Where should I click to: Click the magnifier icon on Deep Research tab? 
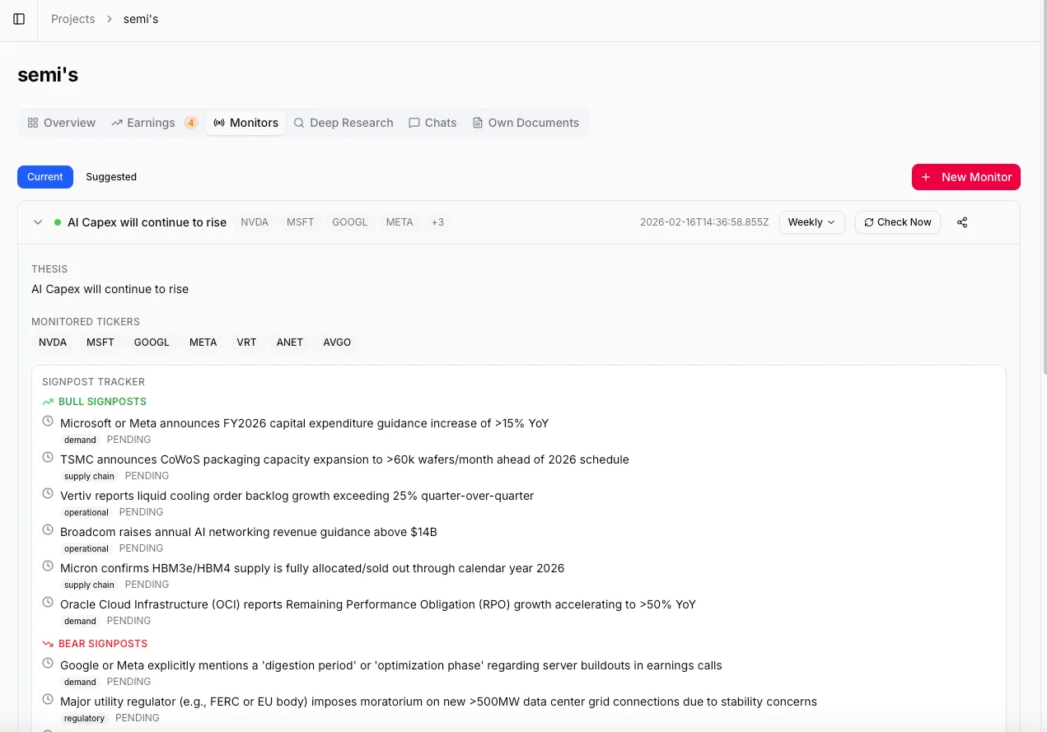click(299, 123)
